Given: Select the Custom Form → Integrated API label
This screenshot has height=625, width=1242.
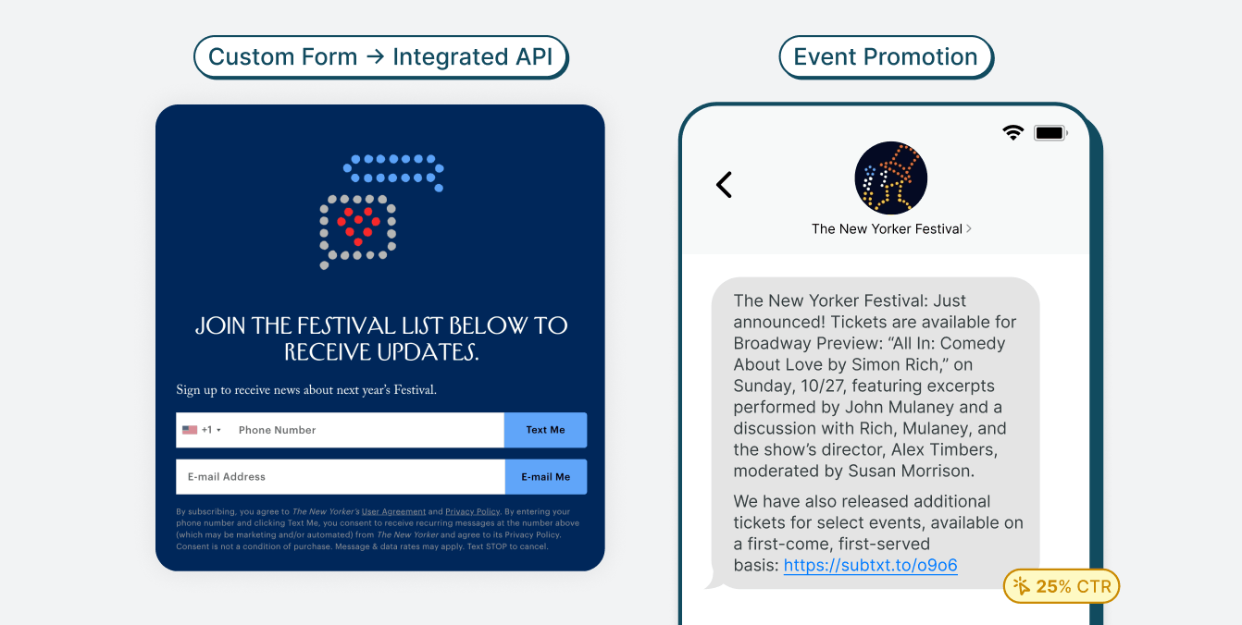Looking at the screenshot, I should click(380, 56).
